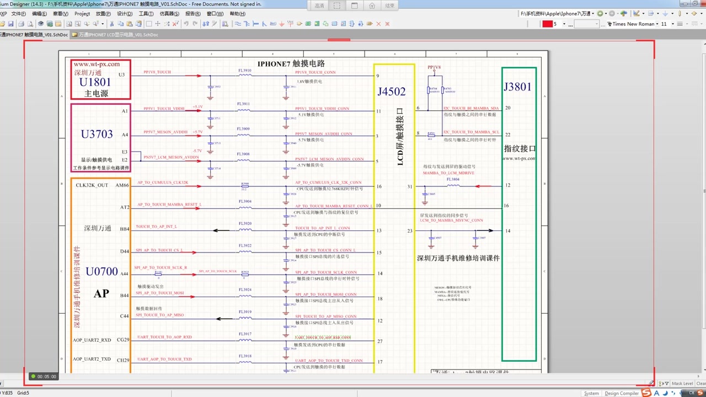
Task: Switch to the 触摸电路_V01.SchDoc tab
Action: pyautogui.click(x=35, y=34)
